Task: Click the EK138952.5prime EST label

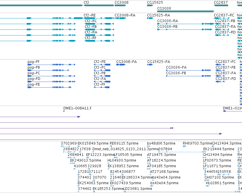Action: (x=123, y=166)
